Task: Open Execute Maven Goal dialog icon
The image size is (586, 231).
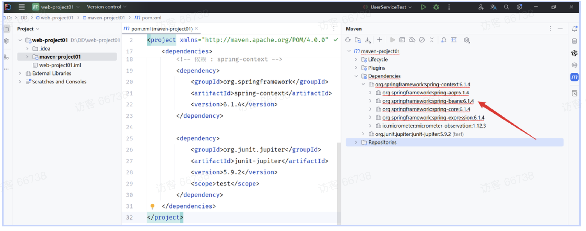Action: click(x=402, y=40)
